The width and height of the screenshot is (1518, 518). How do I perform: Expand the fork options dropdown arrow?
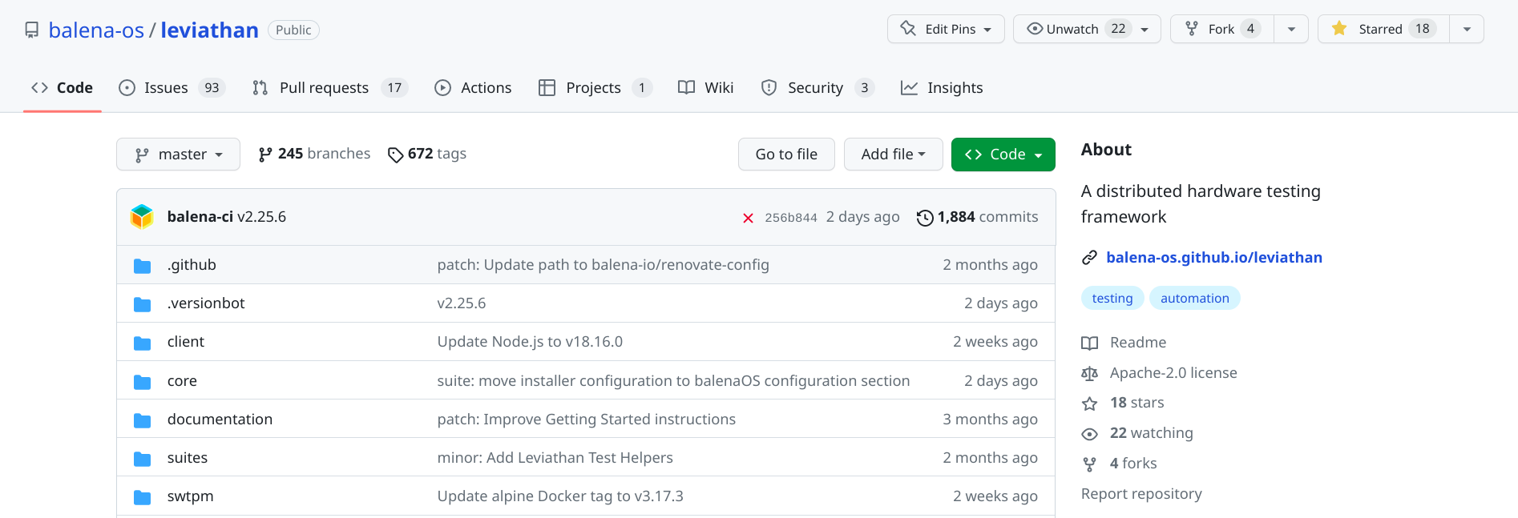pos(1291,29)
